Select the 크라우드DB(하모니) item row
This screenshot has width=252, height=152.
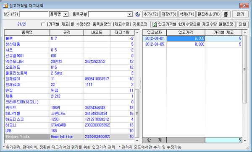pos(69,102)
